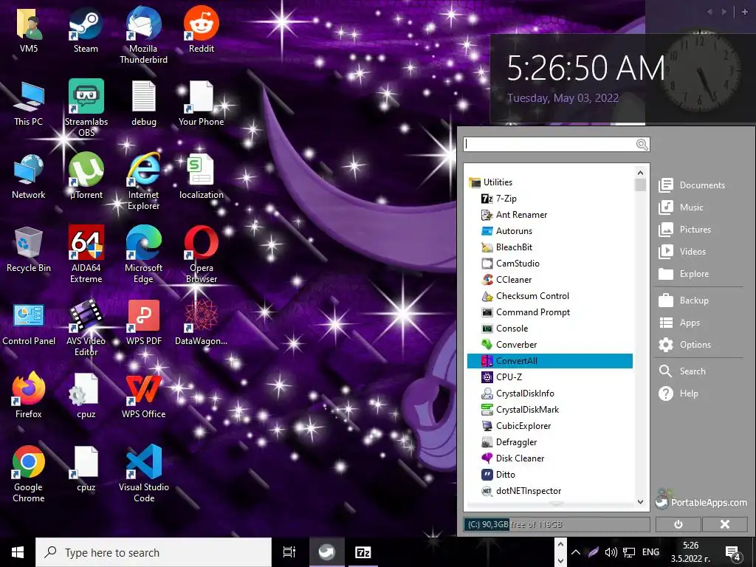Open Console in the Utilities list

click(504, 329)
